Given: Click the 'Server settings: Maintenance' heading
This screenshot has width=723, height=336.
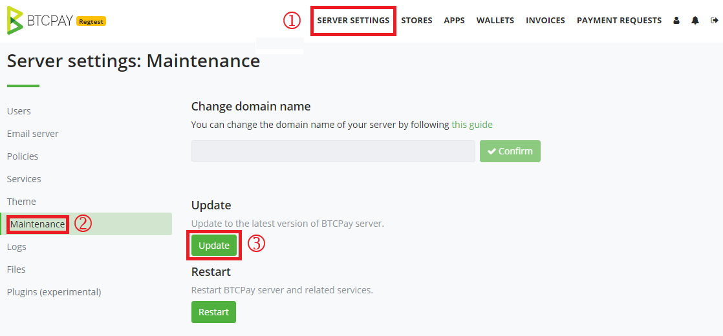Looking at the screenshot, I should 133,61.
